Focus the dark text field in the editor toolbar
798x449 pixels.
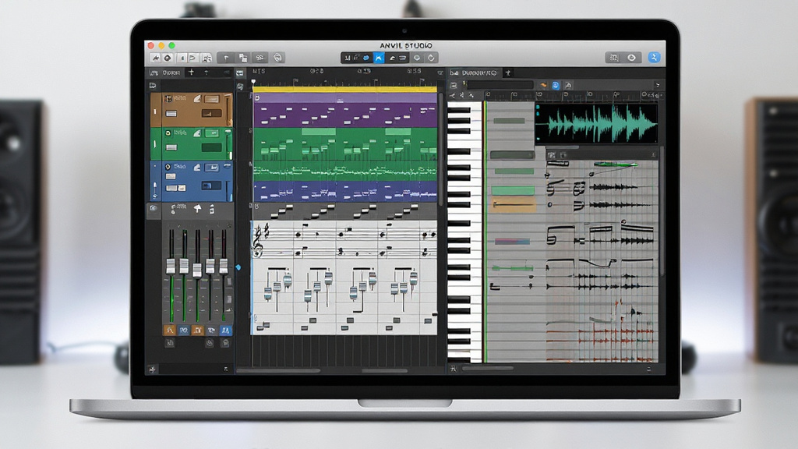click(x=500, y=85)
